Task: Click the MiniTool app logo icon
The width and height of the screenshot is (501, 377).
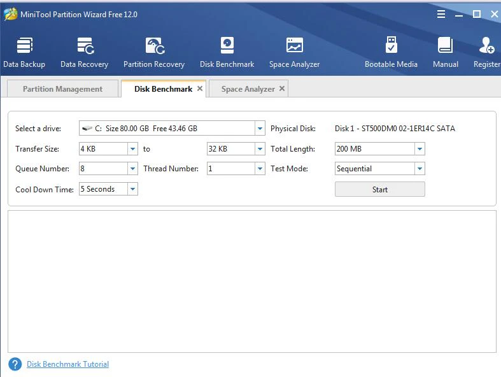Action: pyautogui.click(x=11, y=14)
